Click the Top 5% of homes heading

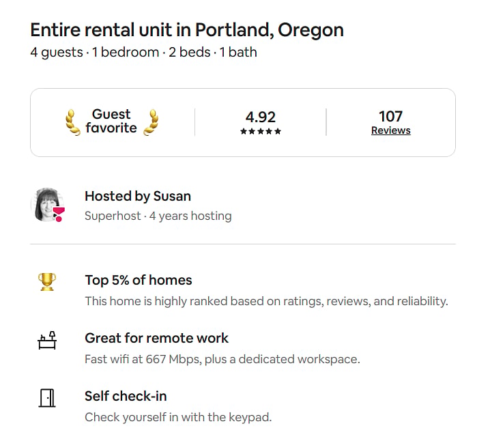click(139, 280)
